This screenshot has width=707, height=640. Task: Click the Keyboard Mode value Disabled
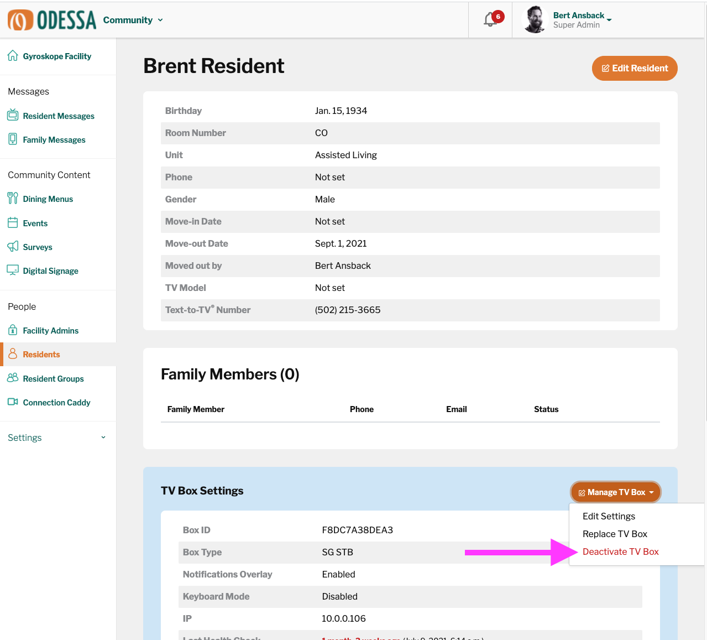(340, 596)
